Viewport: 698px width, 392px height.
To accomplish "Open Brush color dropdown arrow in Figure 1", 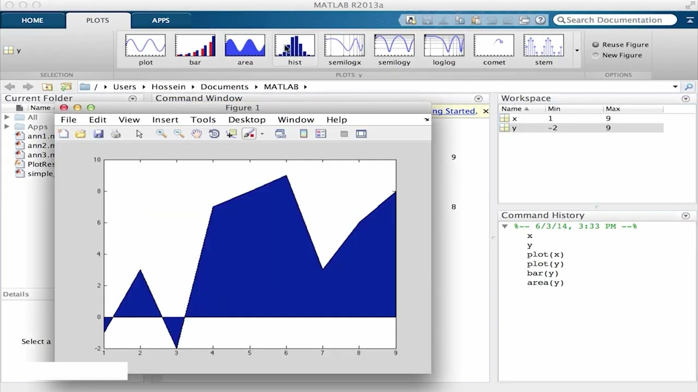I will (262, 134).
